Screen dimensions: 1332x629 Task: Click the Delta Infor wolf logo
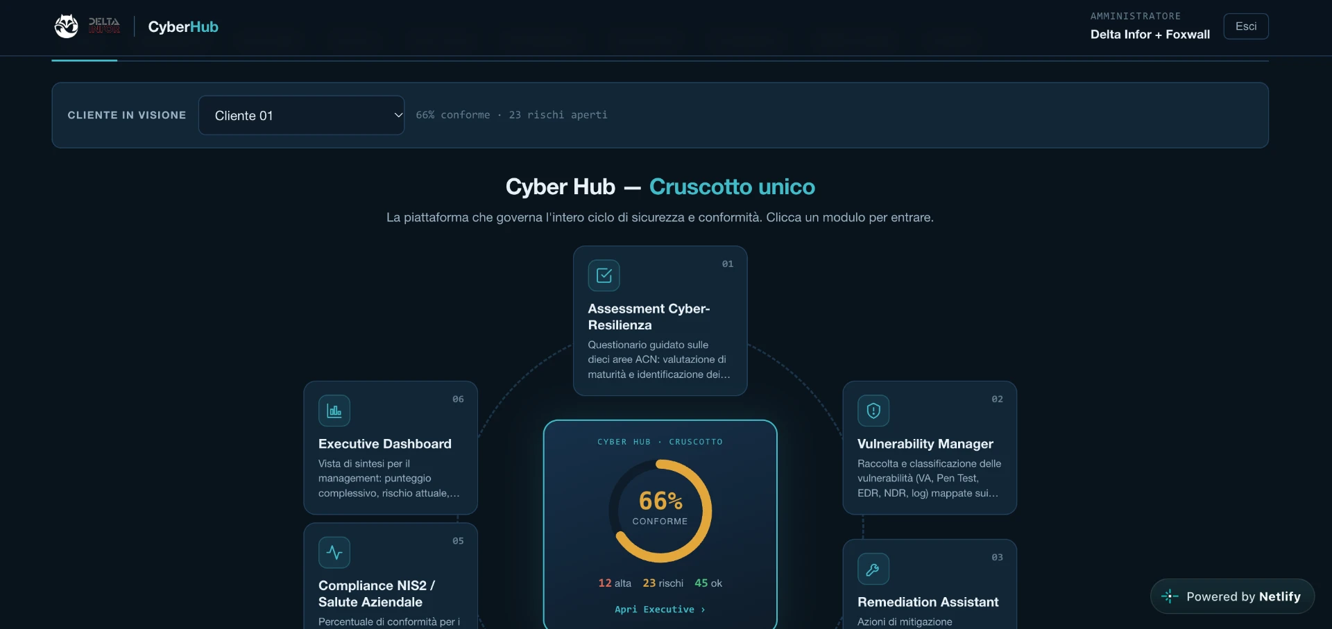tap(67, 26)
